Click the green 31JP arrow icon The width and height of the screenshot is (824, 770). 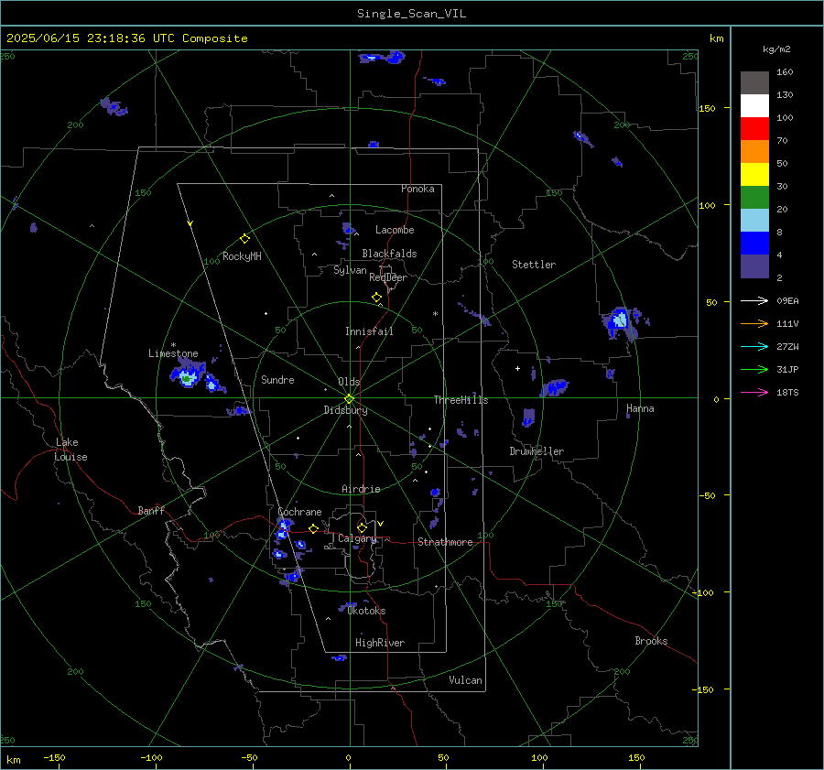click(754, 370)
